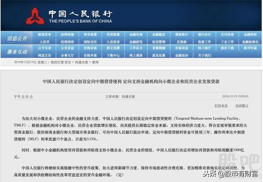
Task: Open 报告下载 link
Action: 227,48
